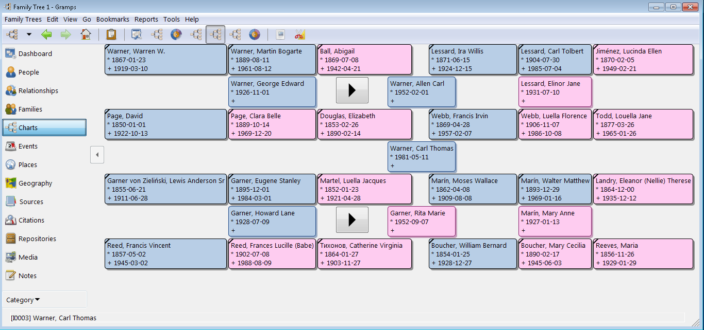Select Warner, Warren W. person box

pos(165,60)
